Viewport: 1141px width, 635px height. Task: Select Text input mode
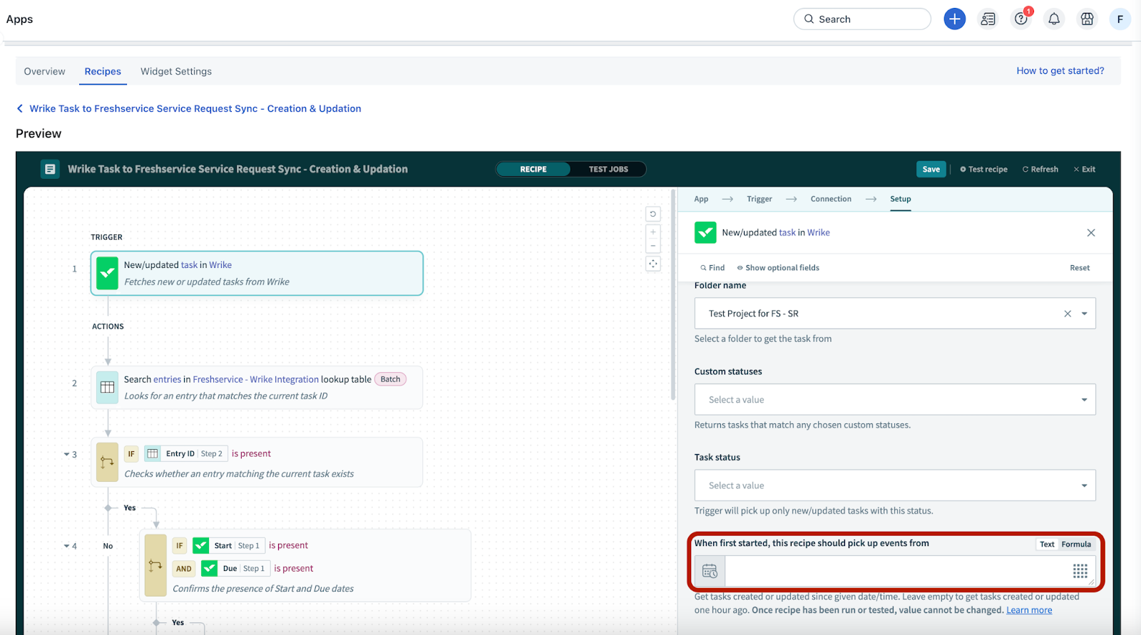click(x=1047, y=544)
